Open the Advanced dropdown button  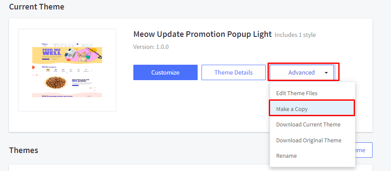[x=302, y=72]
